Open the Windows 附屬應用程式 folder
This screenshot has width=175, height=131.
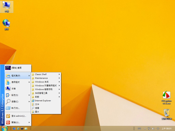[x=46, y=86]
